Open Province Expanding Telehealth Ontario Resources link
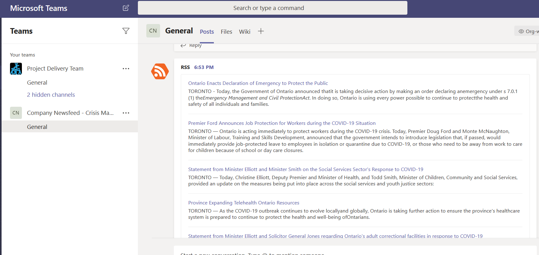The height and width of the screenshot is (255, 539). pyautogui.click(x=244, y=203)
